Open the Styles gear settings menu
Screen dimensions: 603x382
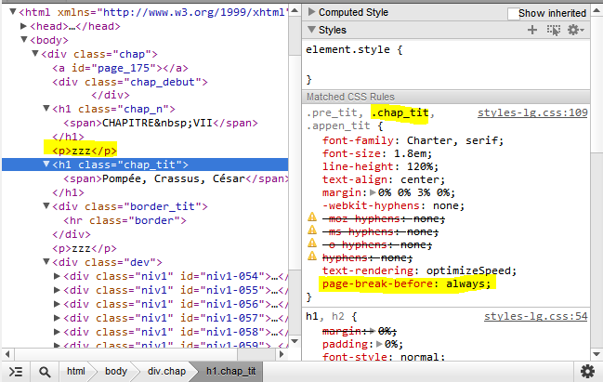tap(576, 30)
